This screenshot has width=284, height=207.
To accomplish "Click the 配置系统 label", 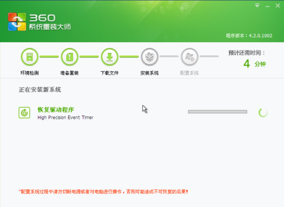I will click(x=190, y=73).
